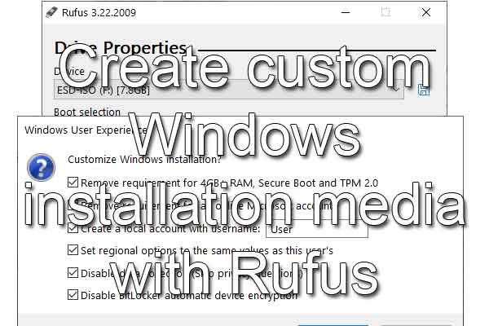Open the Device dropdown showing ESD-ISO (F:)

pos(228,90)
